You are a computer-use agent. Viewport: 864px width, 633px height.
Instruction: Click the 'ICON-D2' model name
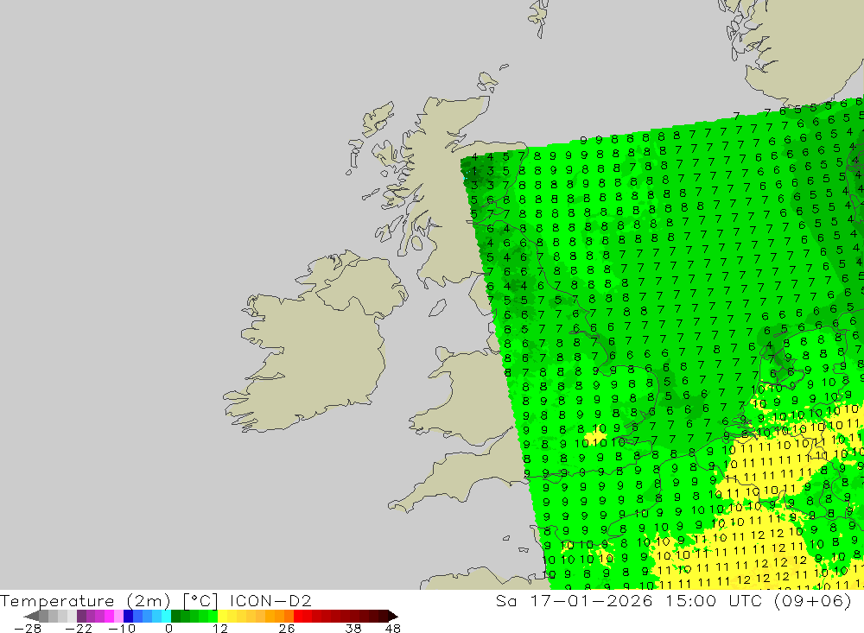coord(270,600)
